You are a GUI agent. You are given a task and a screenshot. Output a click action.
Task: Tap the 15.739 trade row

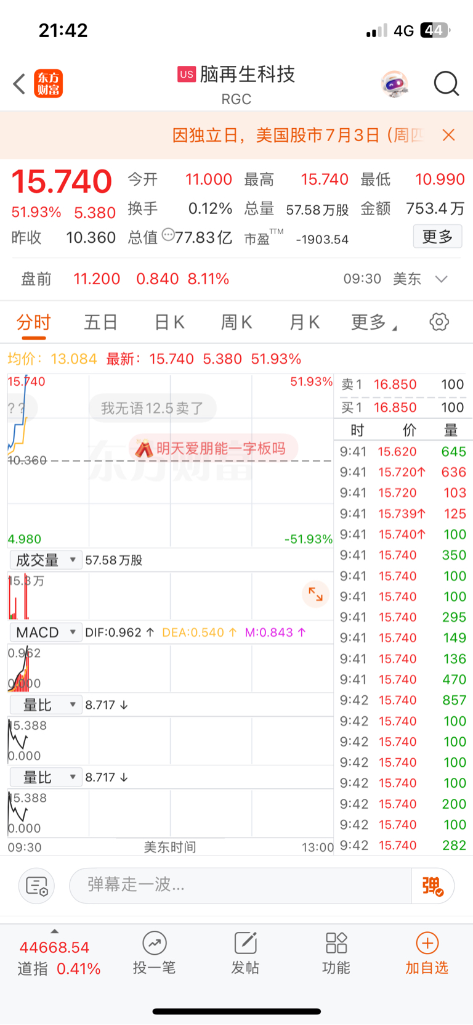click(x=403, y=514)
